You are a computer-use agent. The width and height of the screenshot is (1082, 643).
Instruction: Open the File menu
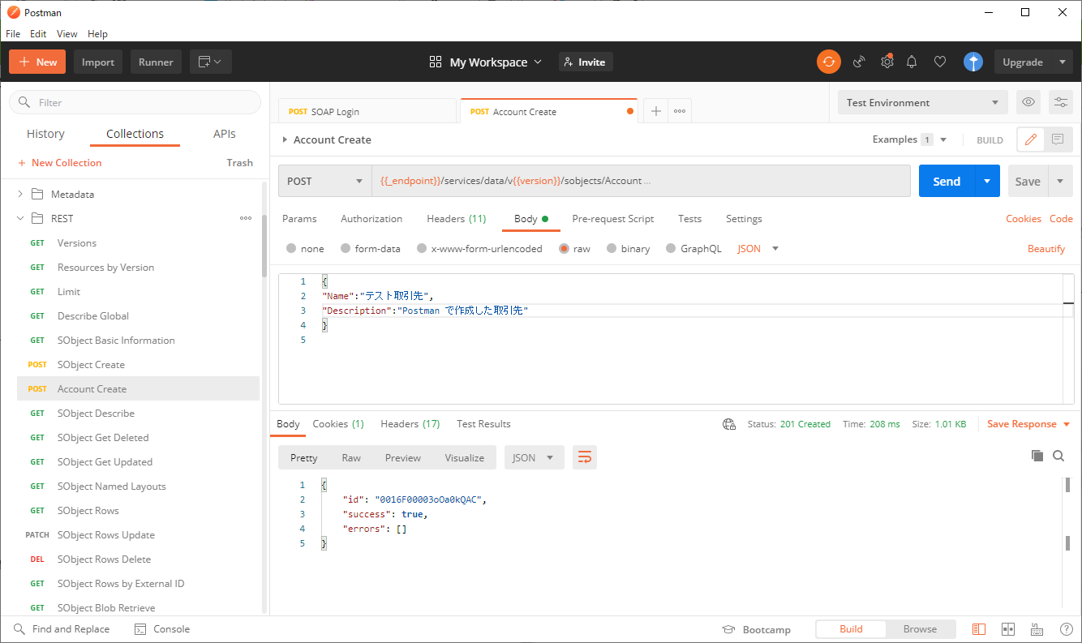coord(13,34)
